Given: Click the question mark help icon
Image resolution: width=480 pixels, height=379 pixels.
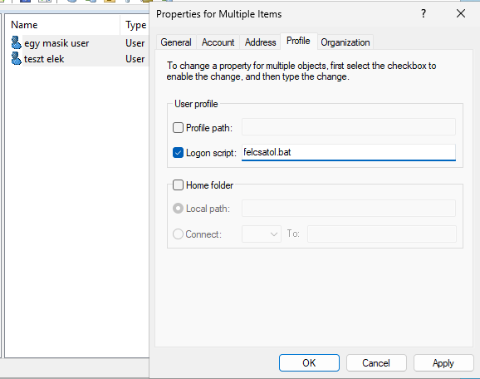Looking at the screenshot, I should (423, 13).
